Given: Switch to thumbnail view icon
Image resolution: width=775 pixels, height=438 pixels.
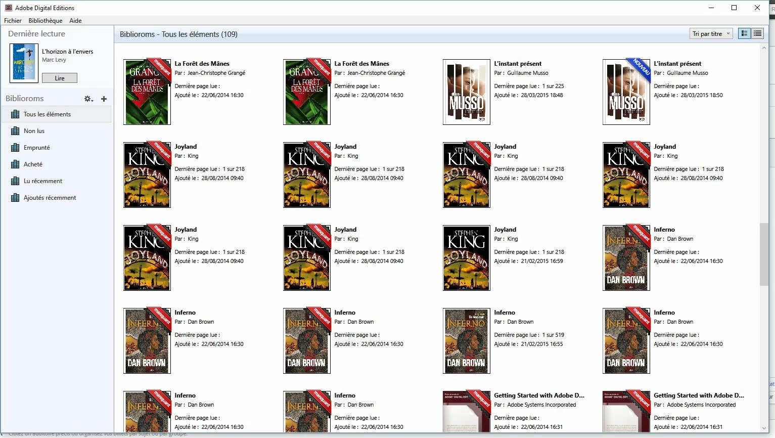Looking at the screenshot, I should coord(744,34).
